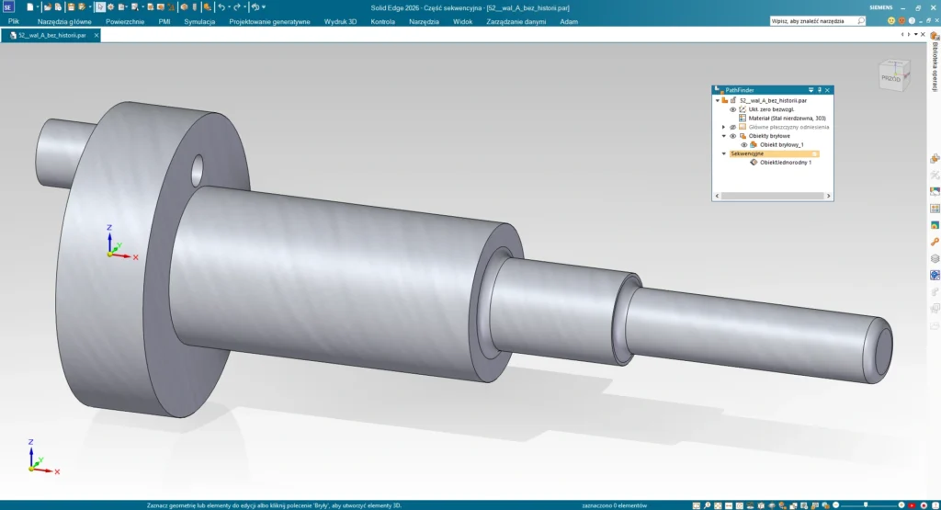The width and height of the screenshot is (941, 510).
Task: Expand Główne płaszczyzny odniesienia tree node
Action: tap(723, 127)
